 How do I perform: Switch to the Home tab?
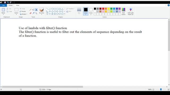(x=11, y=5)
